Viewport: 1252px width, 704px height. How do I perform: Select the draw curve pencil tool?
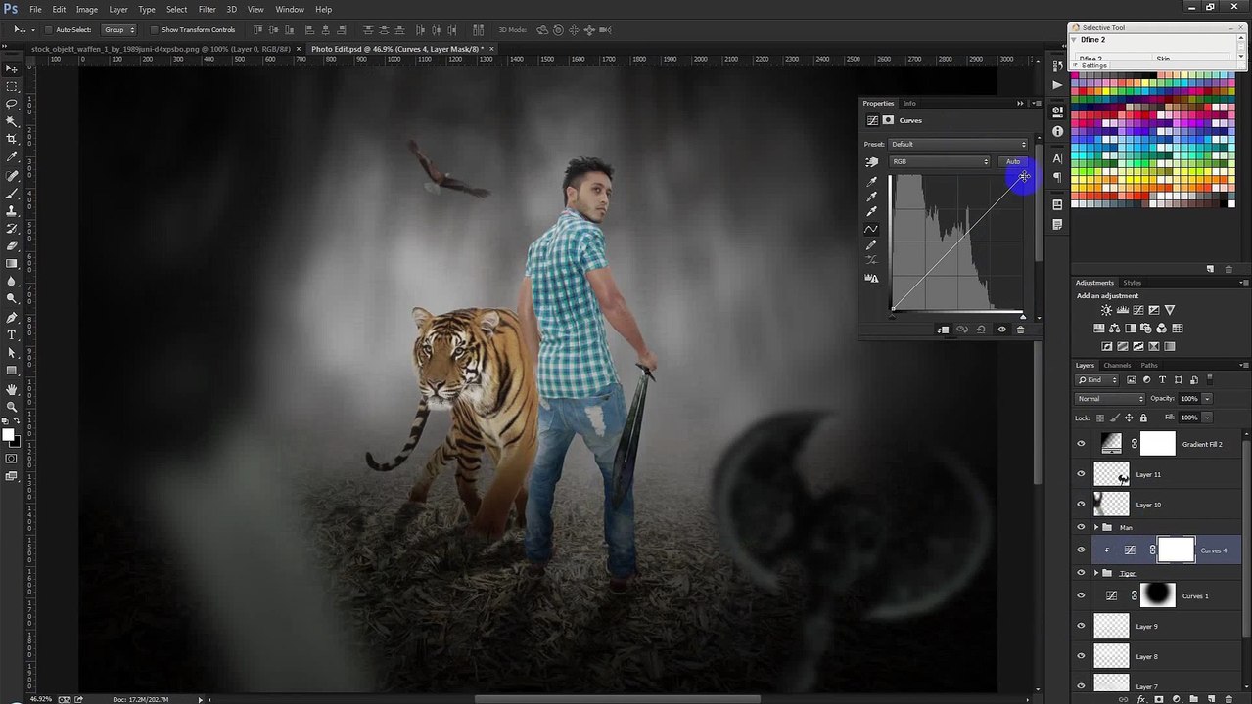point(871,245)
